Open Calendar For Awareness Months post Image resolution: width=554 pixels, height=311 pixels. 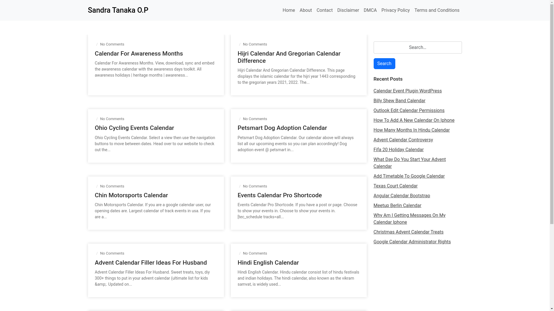click(x=138, y=54)
